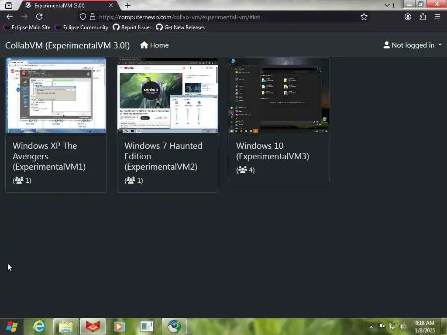This screenshot has height=335, width=447.
Task: Open the document-window taskbar app icon
Action: point(147,326)
